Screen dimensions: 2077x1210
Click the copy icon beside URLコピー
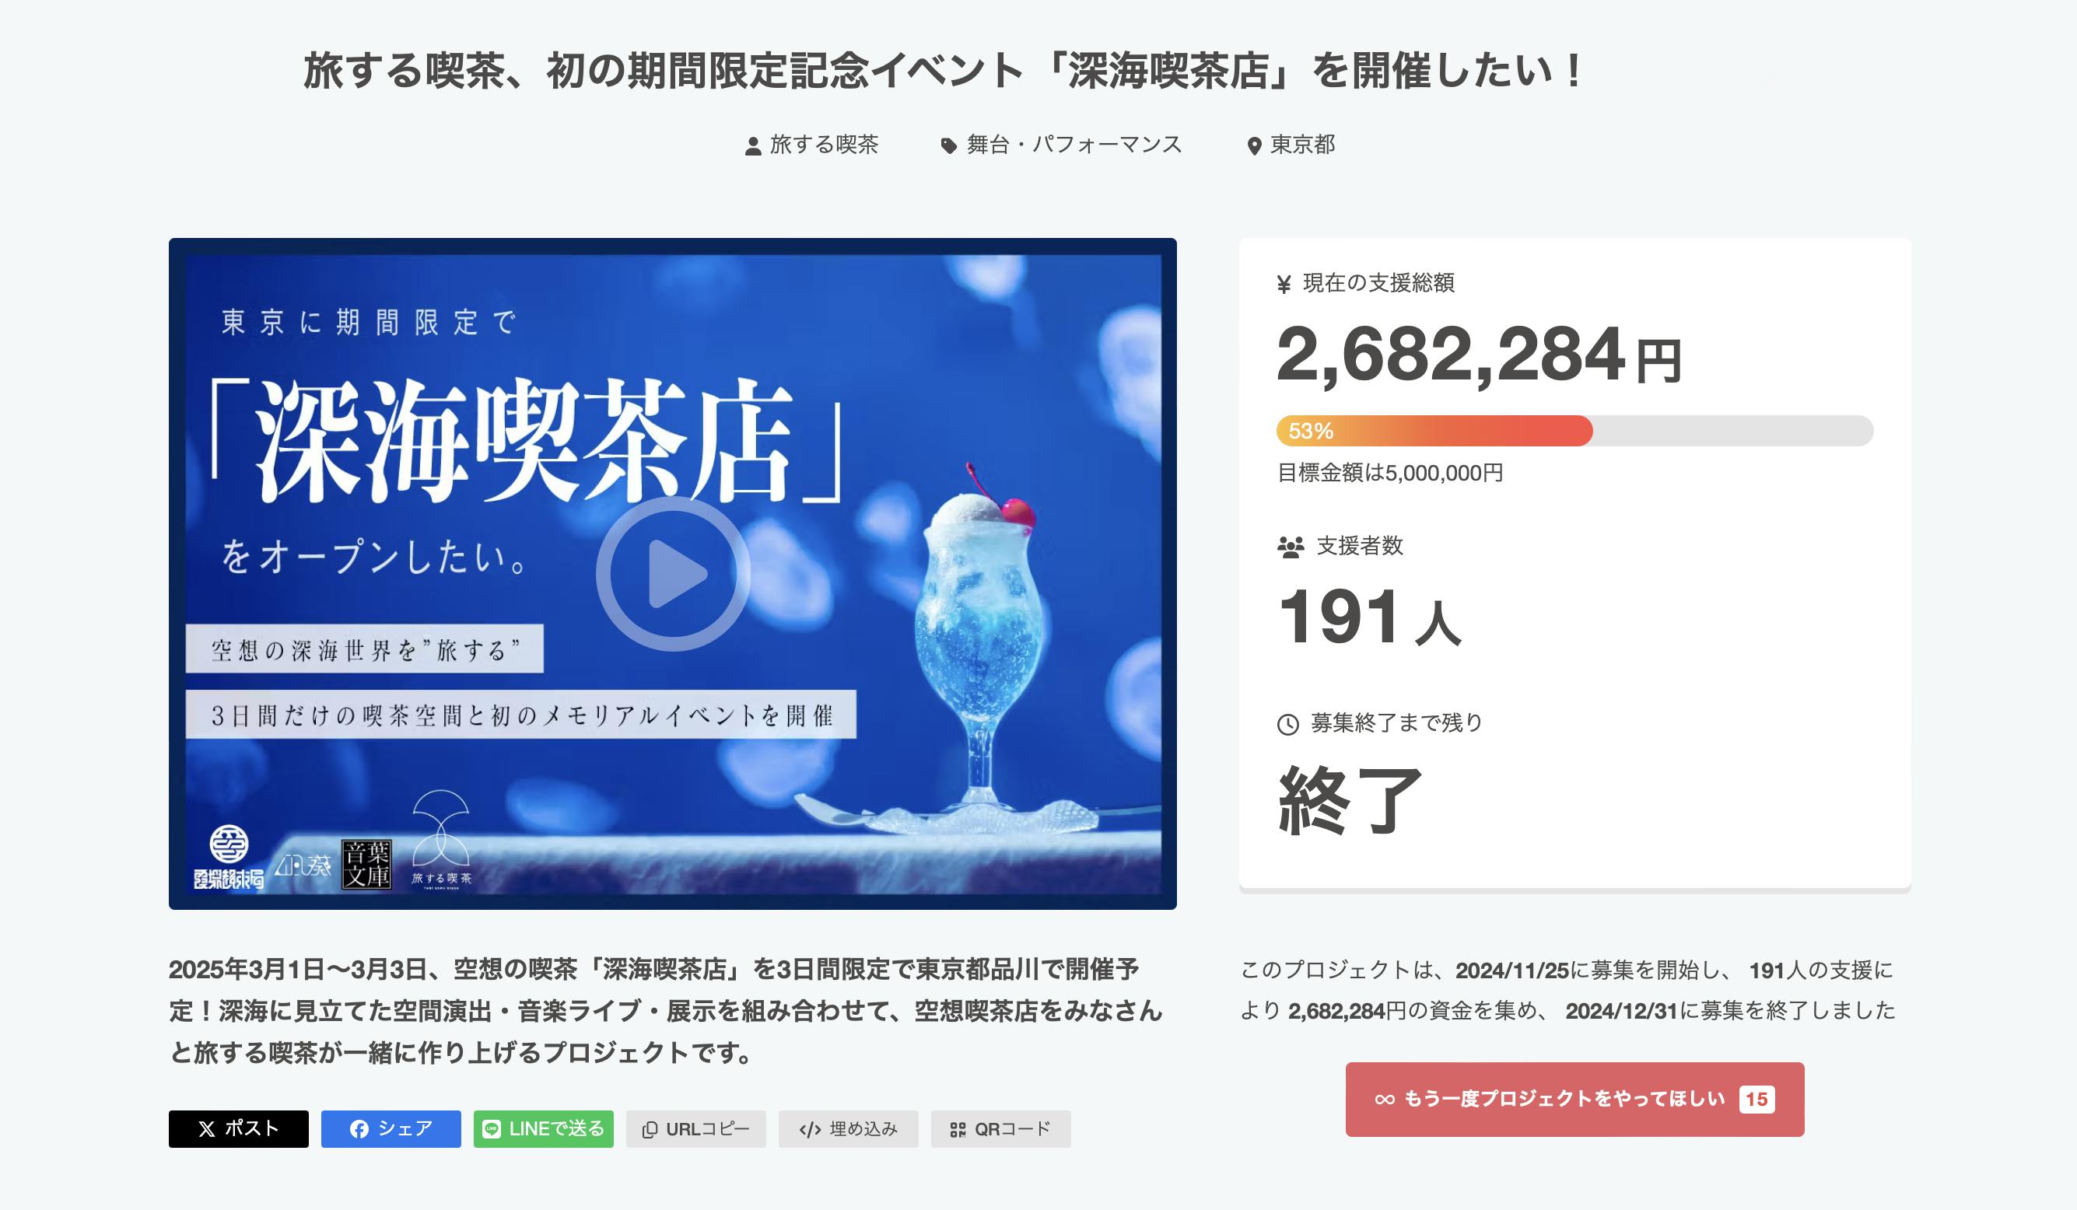[x=650, y=1130]
